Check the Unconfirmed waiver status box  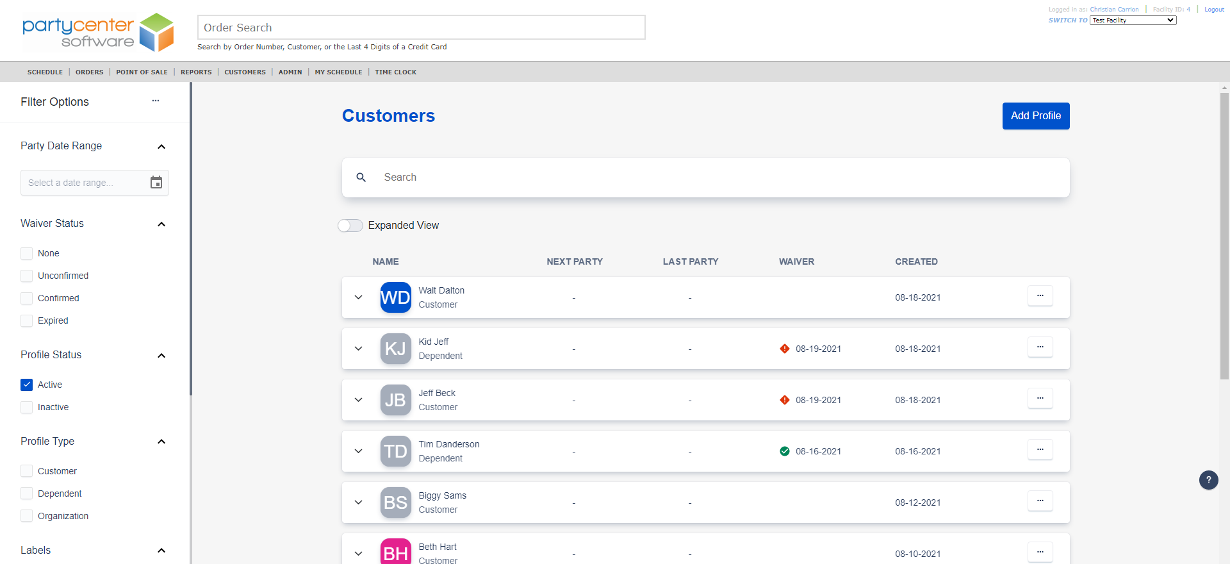point(27,276)
